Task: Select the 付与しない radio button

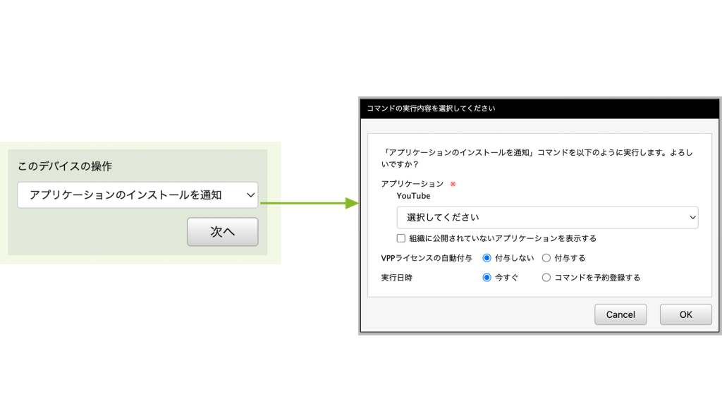Action: pyautogui.click(x=487, y=258)
